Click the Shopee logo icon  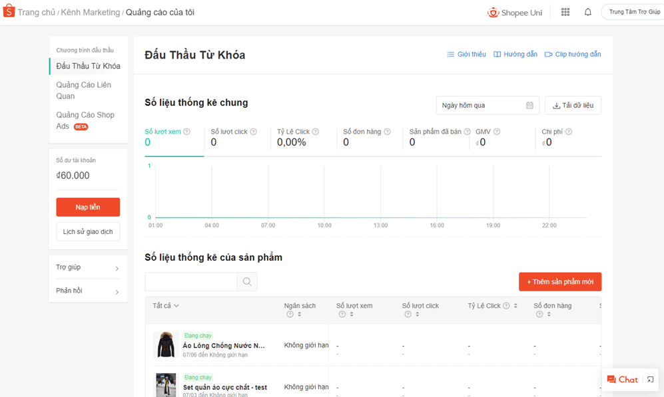pyautogui.click(x=9, y=11)
